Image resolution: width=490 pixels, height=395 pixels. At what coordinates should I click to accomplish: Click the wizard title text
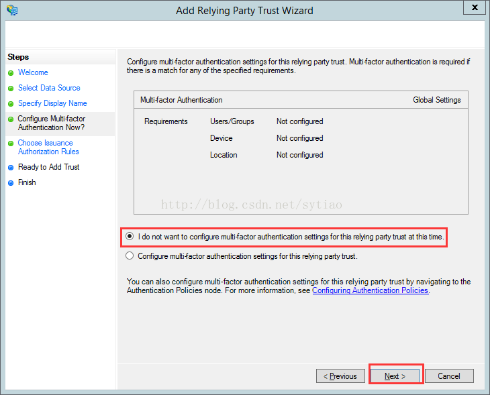(x=244, y=11)
